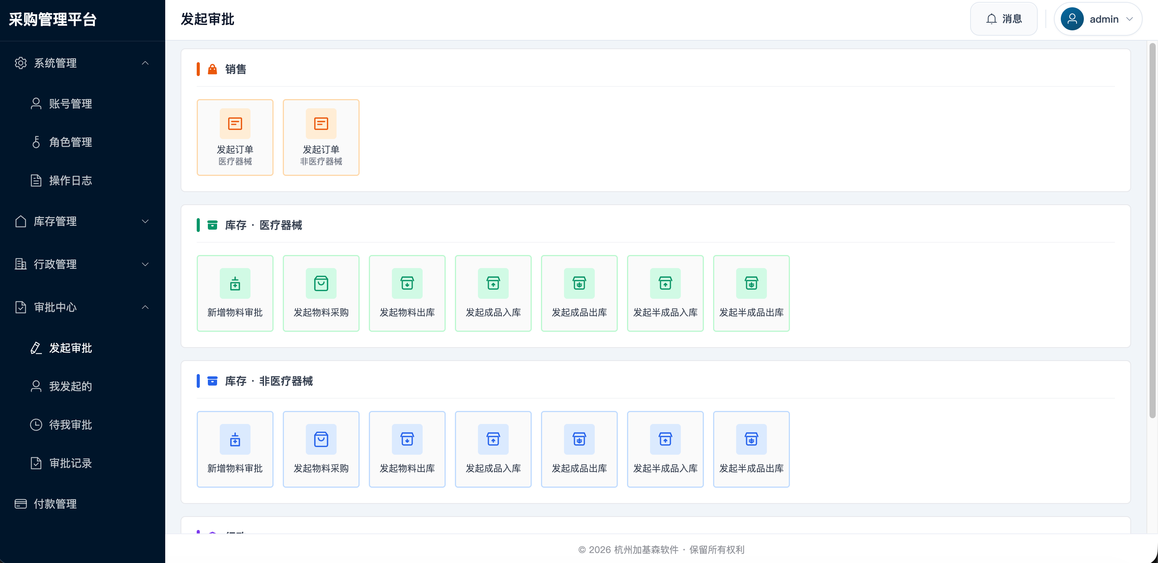Click the 库存 · 非医疗器械 section heading
1158x563 pixels.
point(269,381)
